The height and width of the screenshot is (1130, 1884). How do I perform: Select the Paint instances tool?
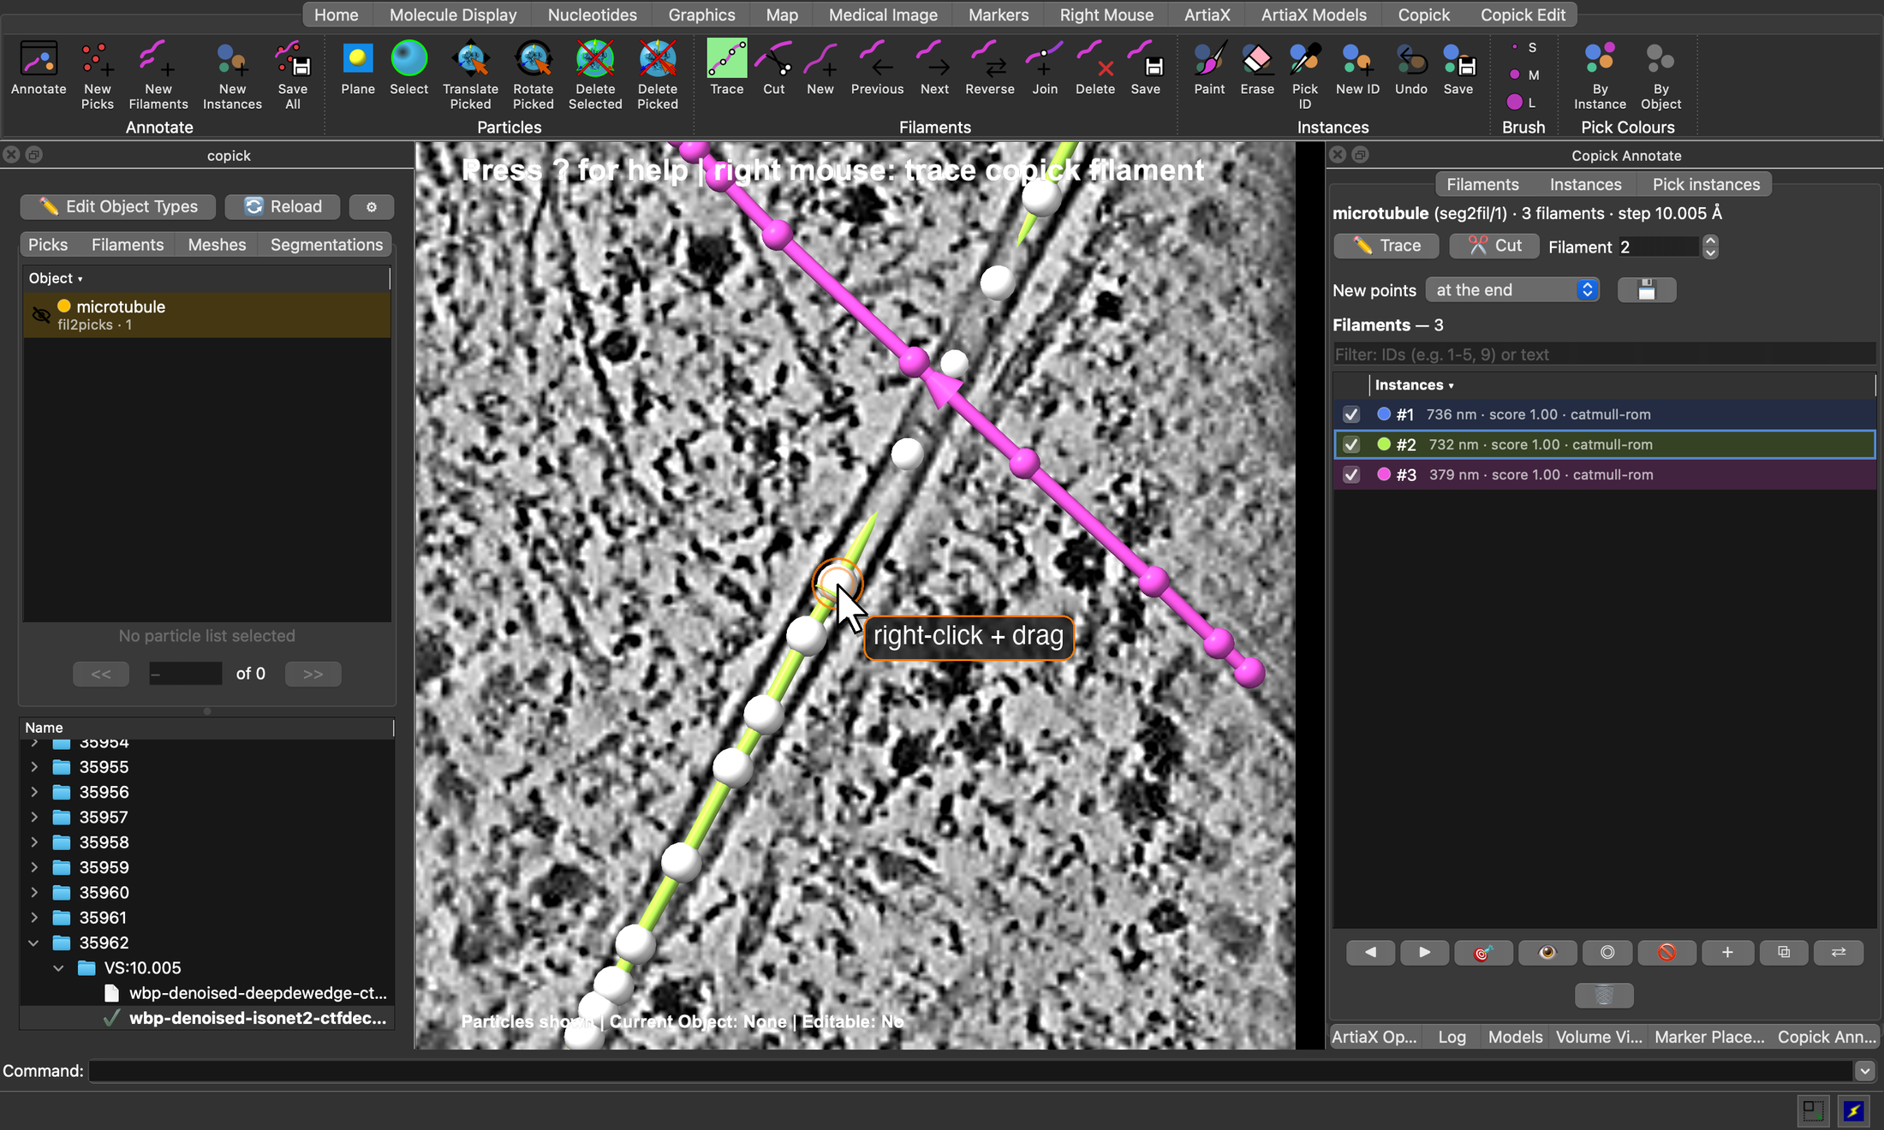coord(1209,59)
